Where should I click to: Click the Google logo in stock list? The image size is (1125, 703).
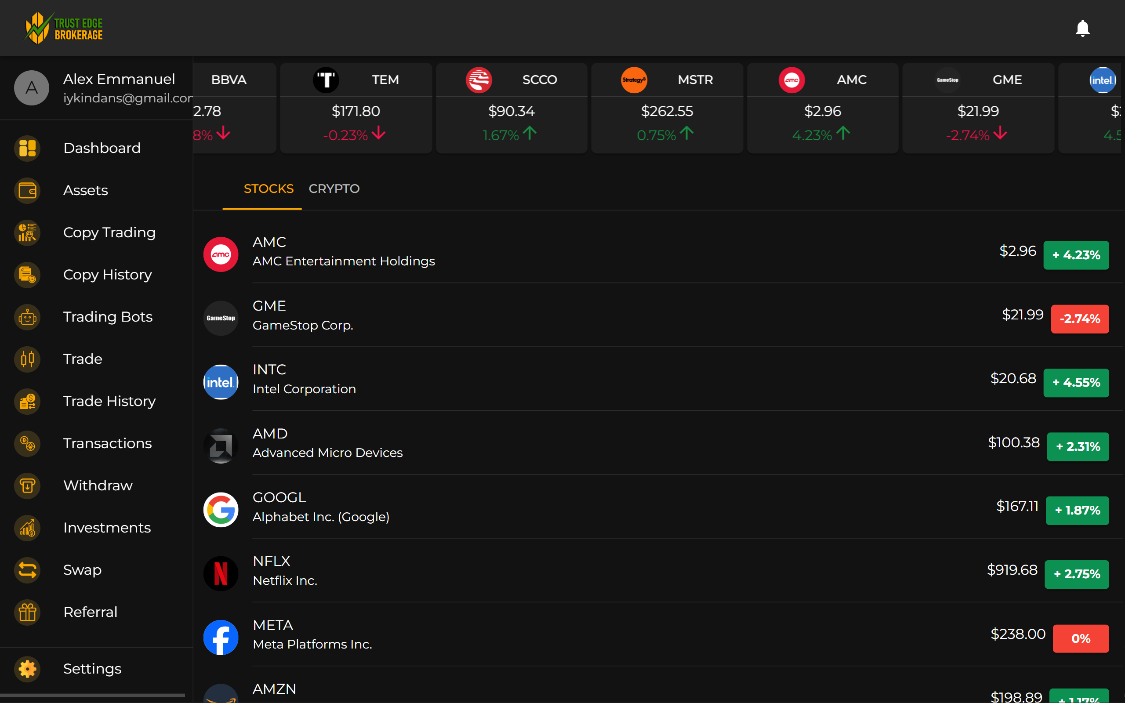(221, 510)
